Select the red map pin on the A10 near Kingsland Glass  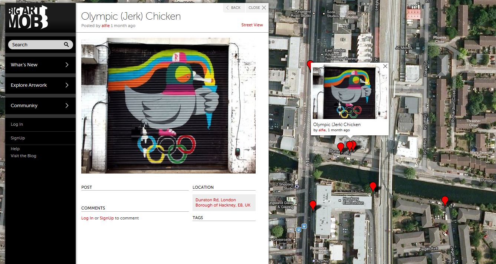pyautogui.click(x=313, y=205)
